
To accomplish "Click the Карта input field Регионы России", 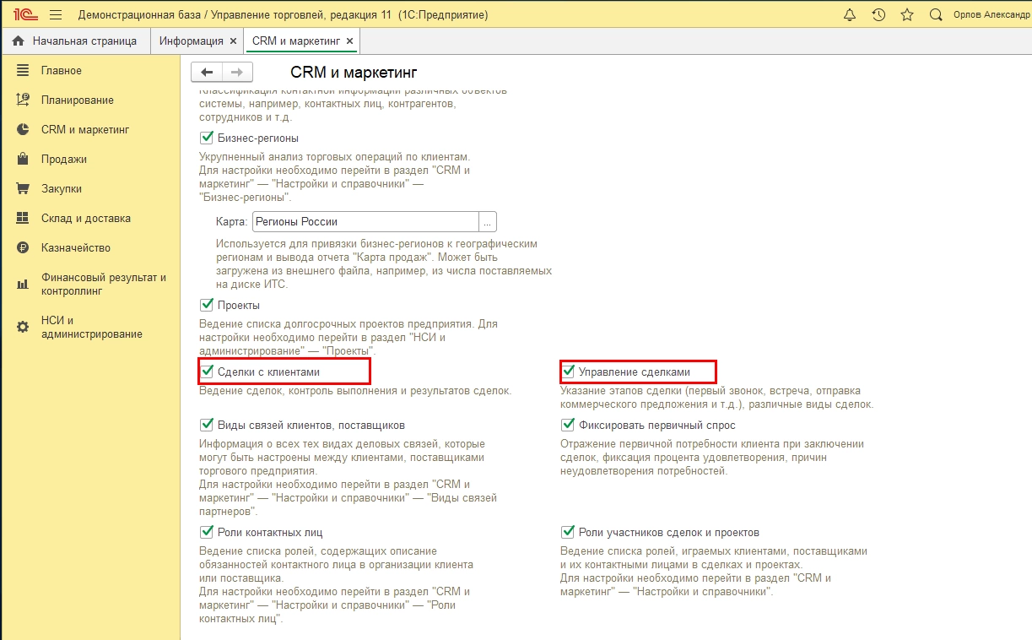I will point(365,222).
